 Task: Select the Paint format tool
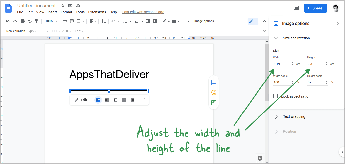[37, 21]
